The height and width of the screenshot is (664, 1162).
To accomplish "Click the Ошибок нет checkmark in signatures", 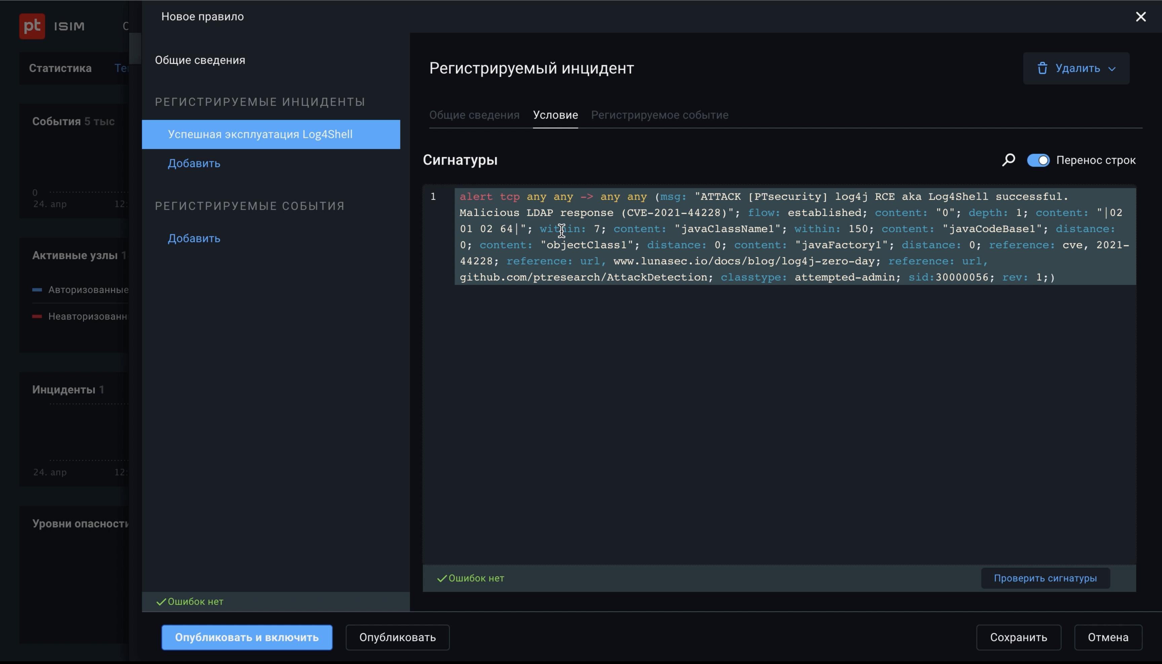I will tap(441, 578).
